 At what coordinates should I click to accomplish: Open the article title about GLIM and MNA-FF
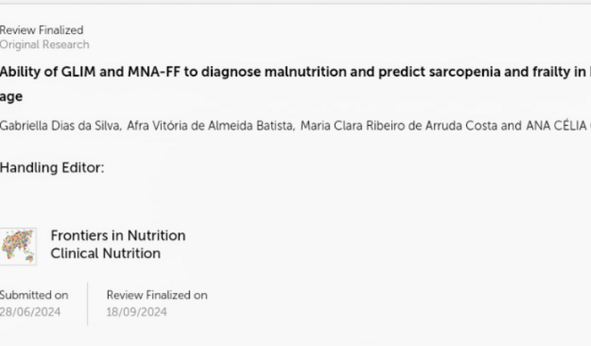click(x=295, y=84)
